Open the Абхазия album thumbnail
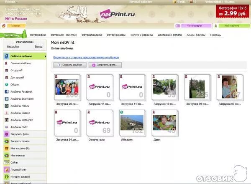251x184 pixels. coord(132,123)
